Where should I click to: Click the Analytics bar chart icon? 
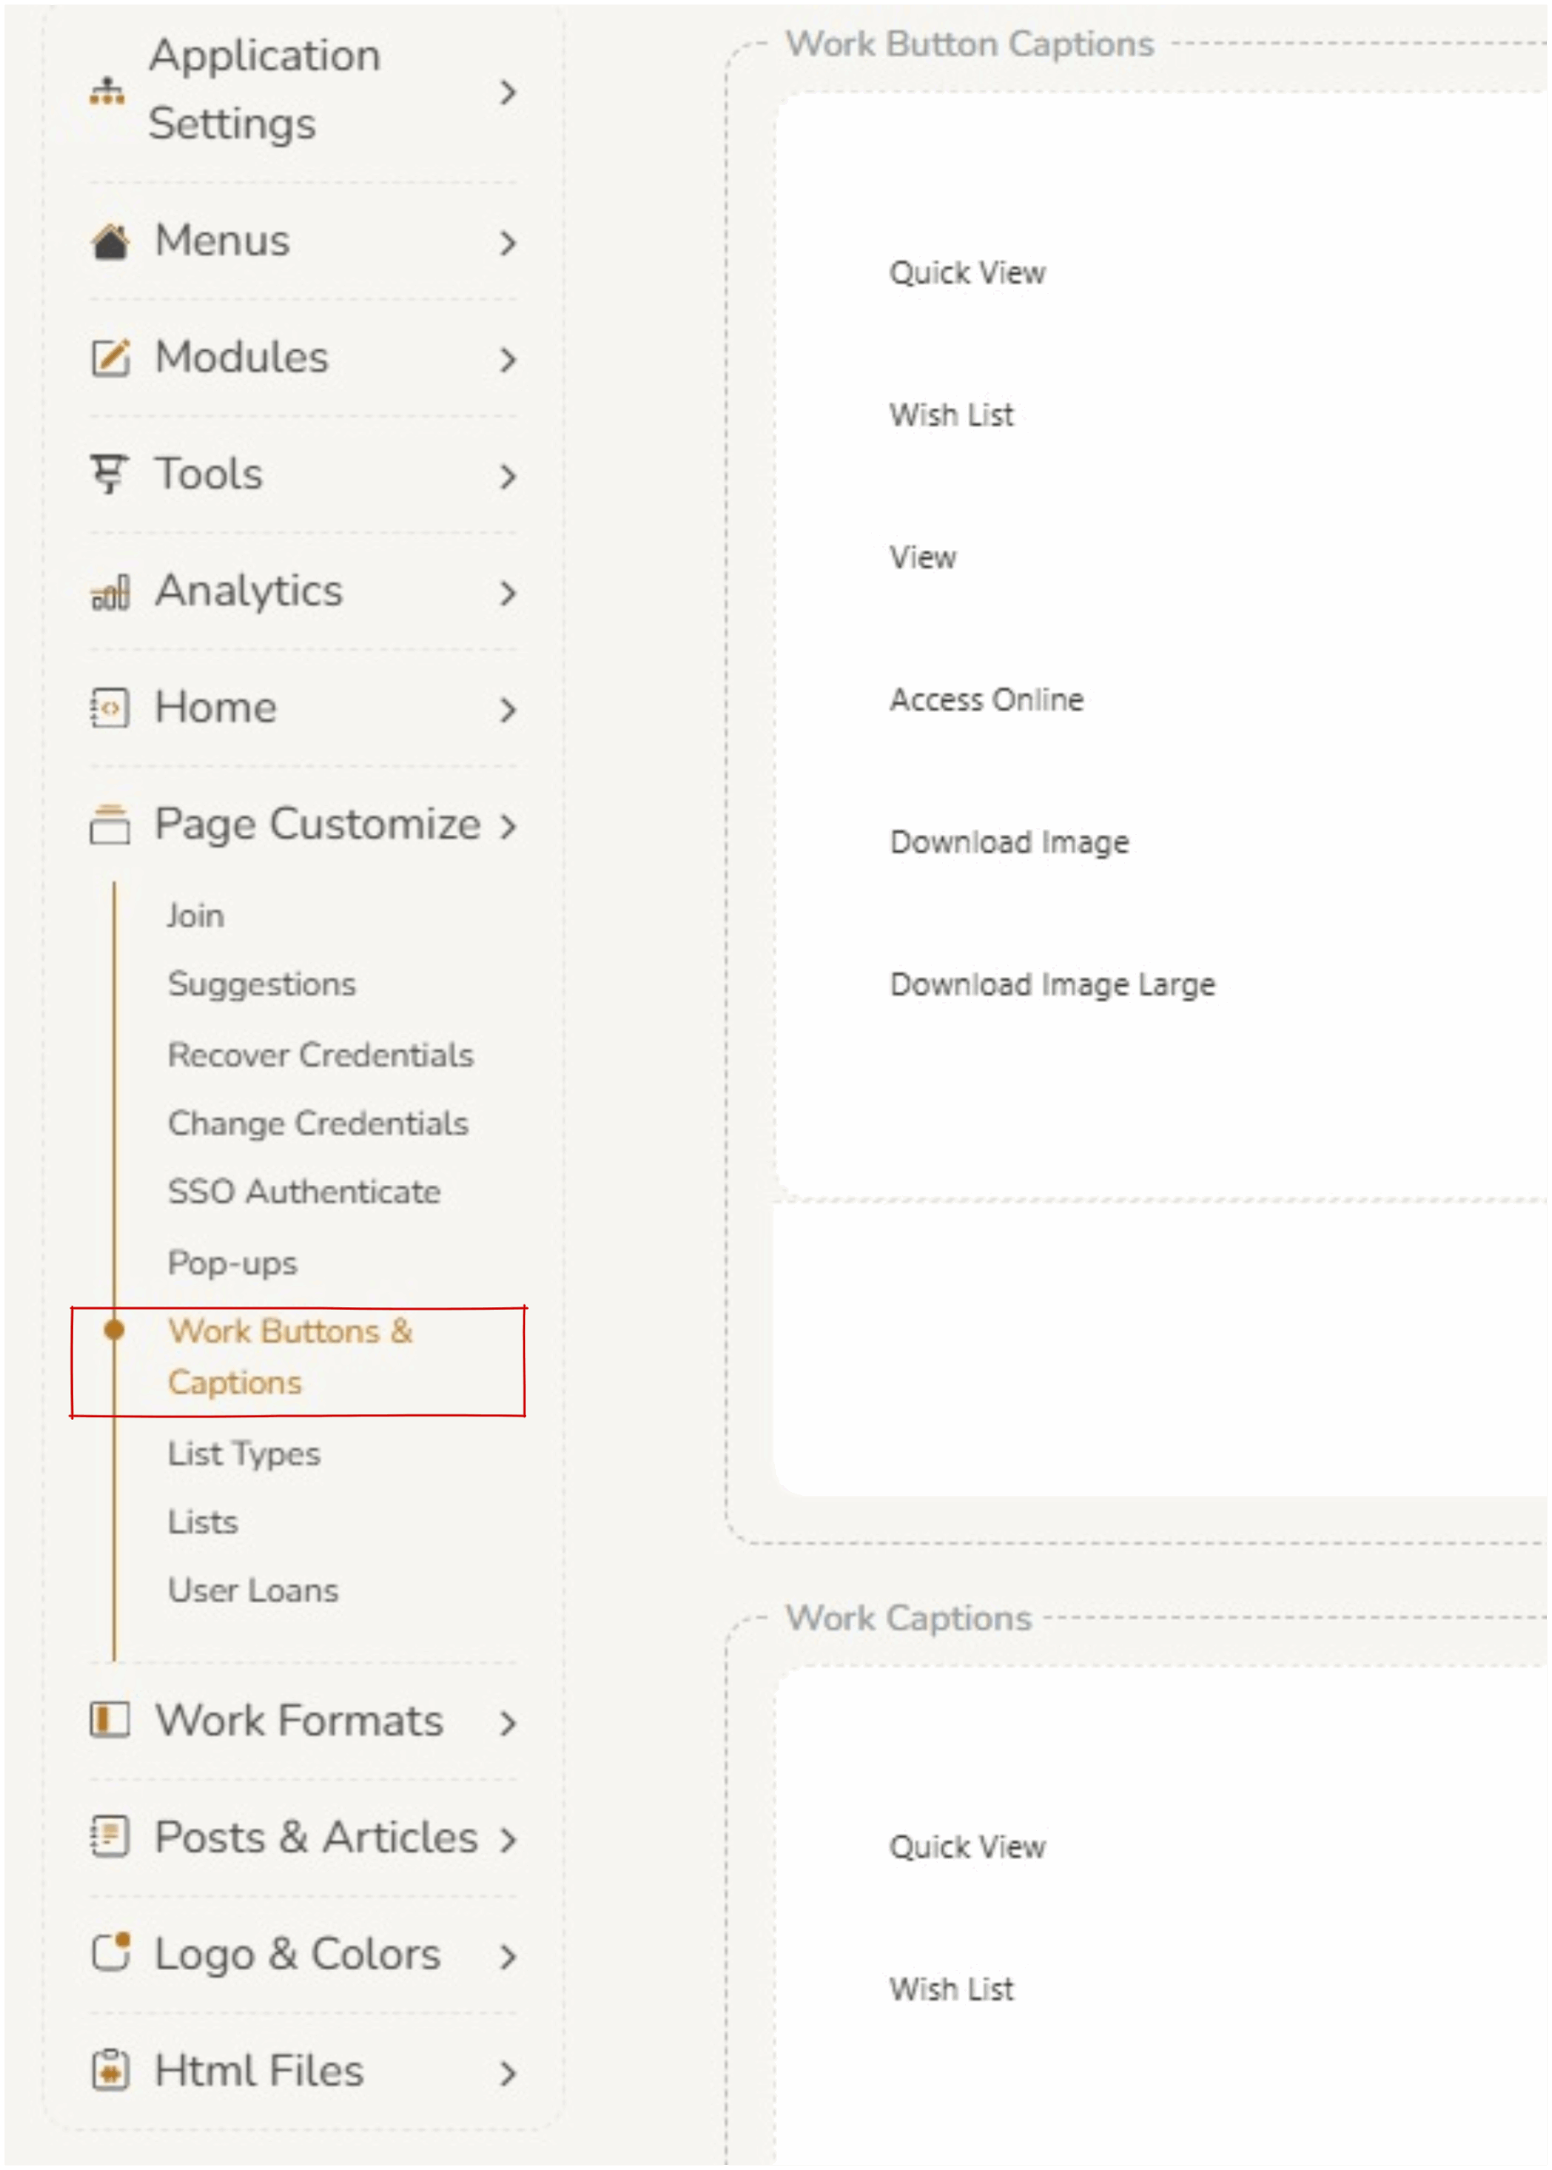click(x=110, y=593)
